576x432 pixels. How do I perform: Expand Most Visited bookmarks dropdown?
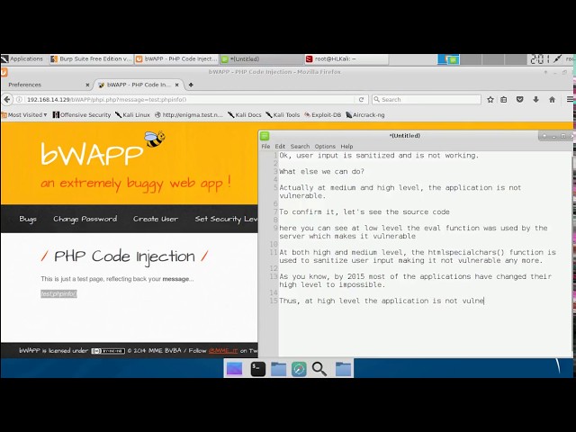24,115
